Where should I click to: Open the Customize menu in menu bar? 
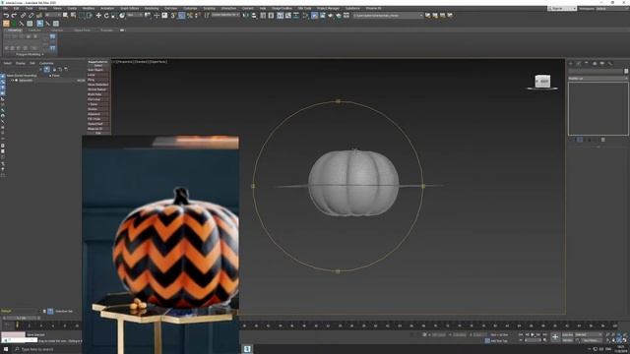pyautogui.click(x=190, y=8)
